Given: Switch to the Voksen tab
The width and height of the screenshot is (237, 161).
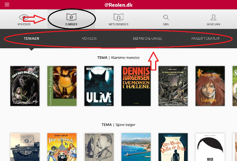Looking at the screenshot, I should tap(89, 38).
